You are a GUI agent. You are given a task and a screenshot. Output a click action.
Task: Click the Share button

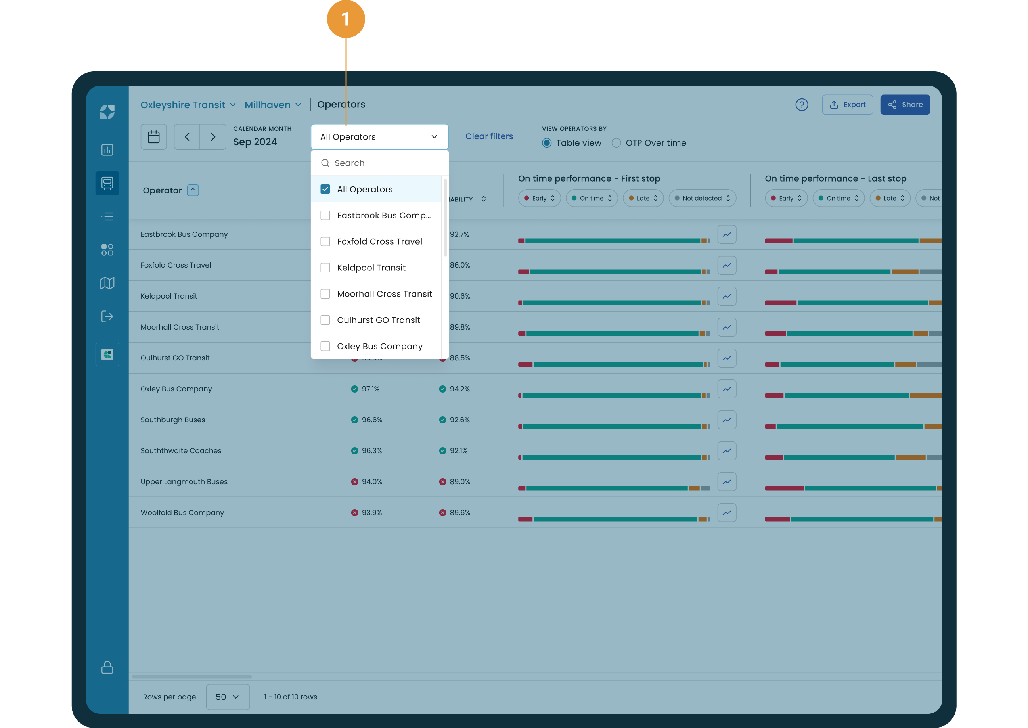905,104
